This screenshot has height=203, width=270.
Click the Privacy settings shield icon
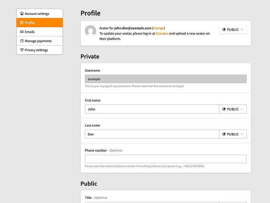point(22,50)
